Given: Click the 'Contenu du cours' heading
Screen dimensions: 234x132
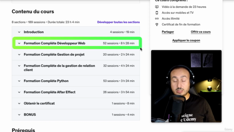Looking at the screenshot, I should tap(33, 11).
